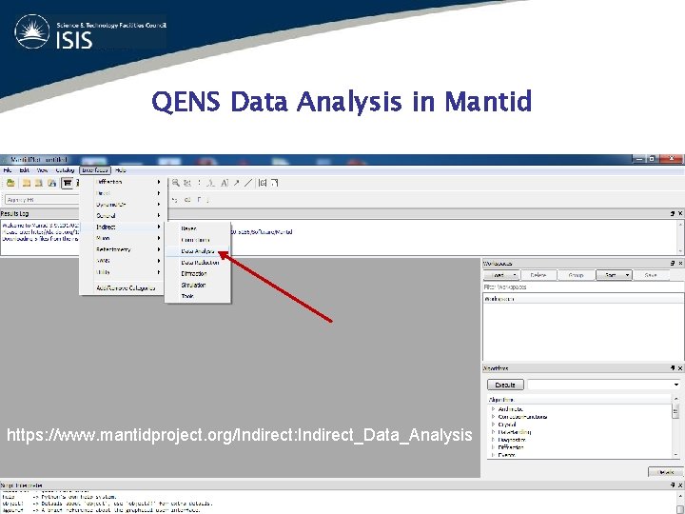
Task: Open the Edit menu
Action: pos(25,170)
